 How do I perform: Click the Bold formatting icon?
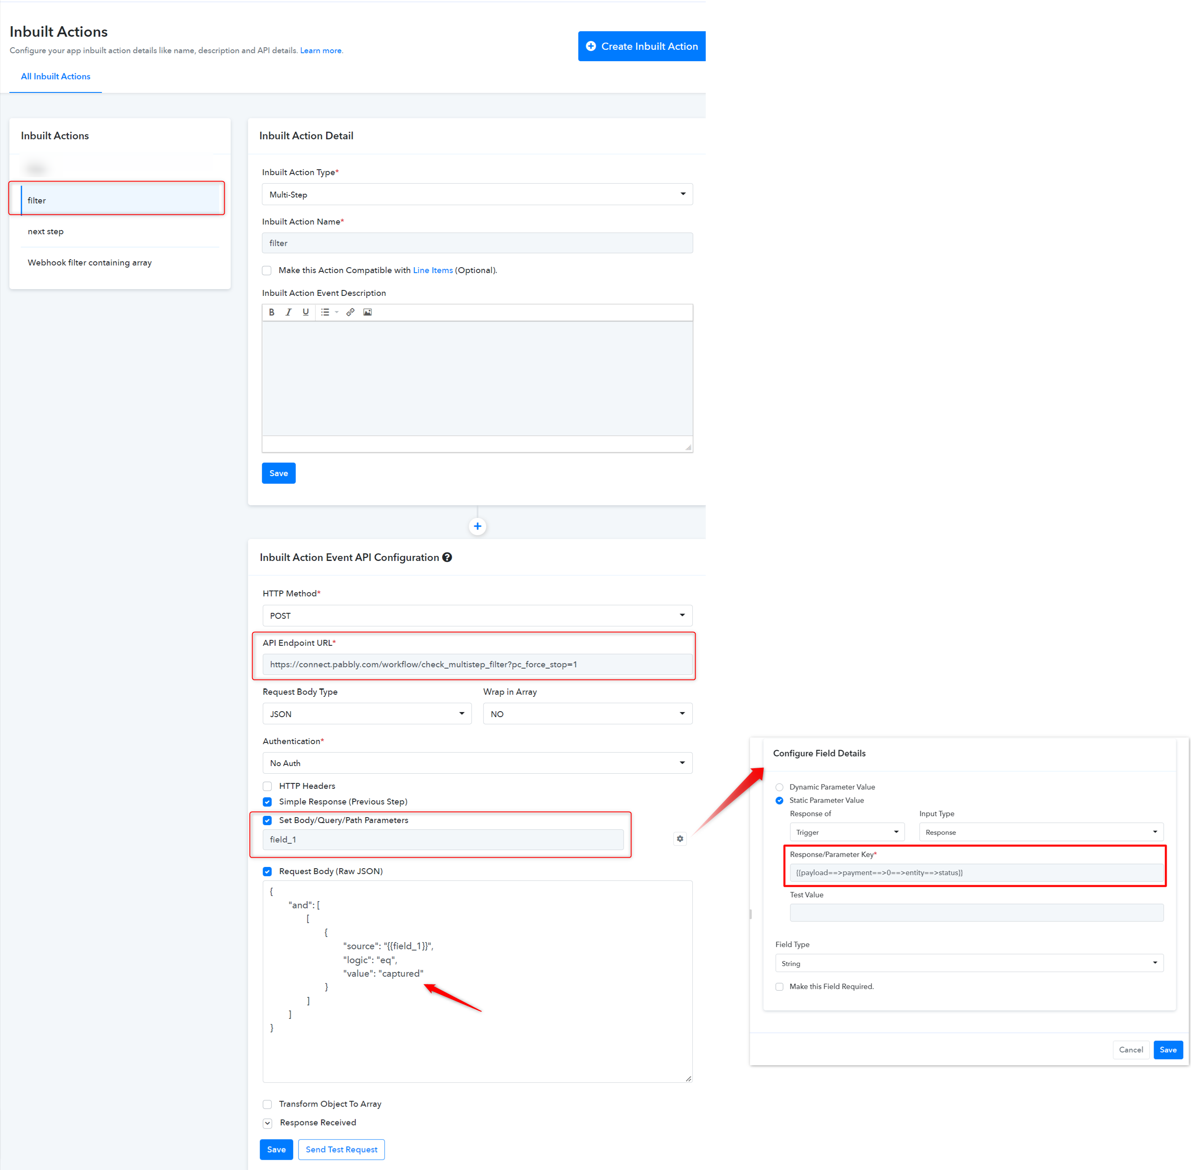coord(271,312)
